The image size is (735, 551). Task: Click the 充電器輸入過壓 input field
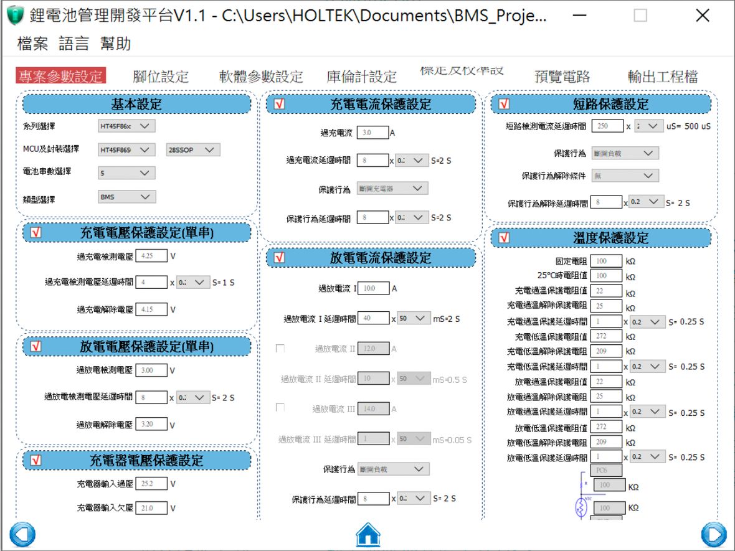point(151,484)
